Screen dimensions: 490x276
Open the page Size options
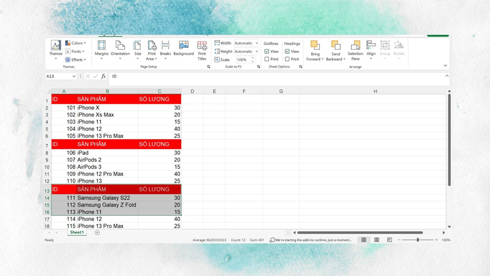(x=137, y=50)
